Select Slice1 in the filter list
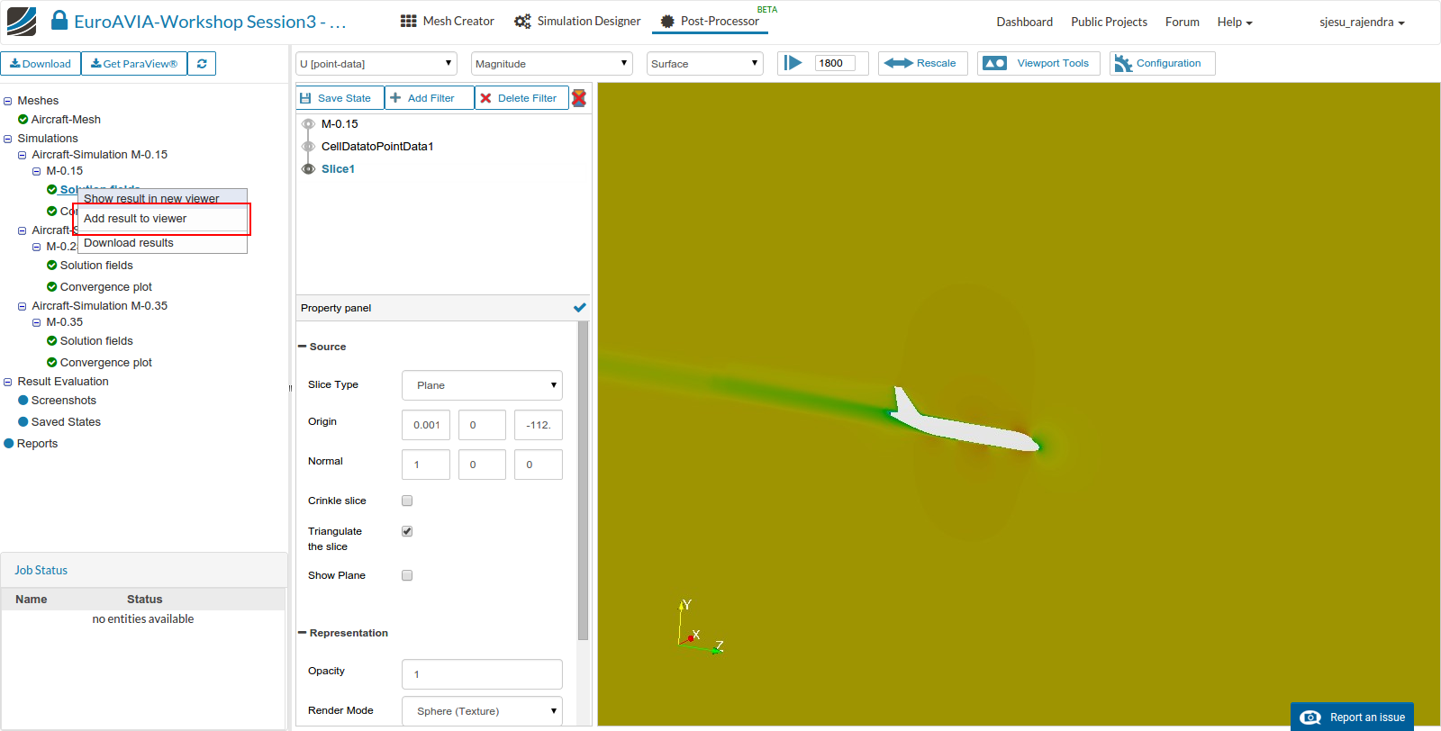The width and height of the screenshot is (1441, 731). tap(338, 169)
